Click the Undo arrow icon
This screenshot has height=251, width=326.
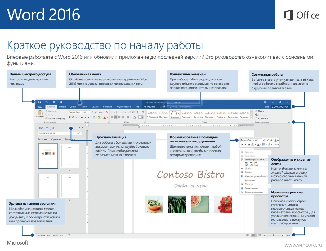(x=47, y=102)
